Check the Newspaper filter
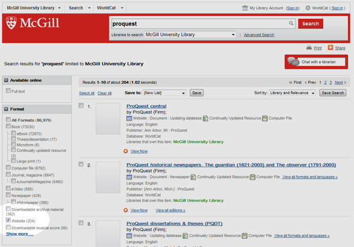This screenshot has width=354, height=247. tap(8, 195)
